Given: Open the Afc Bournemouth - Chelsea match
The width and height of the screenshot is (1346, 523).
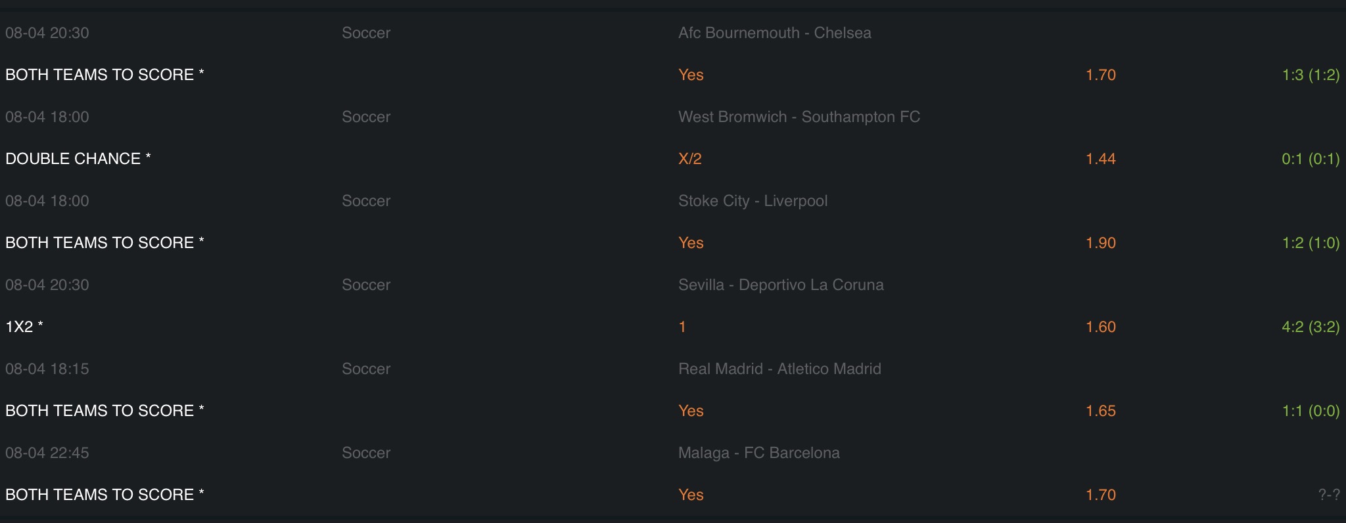Looking at the screenshot, I should point(774,33).
